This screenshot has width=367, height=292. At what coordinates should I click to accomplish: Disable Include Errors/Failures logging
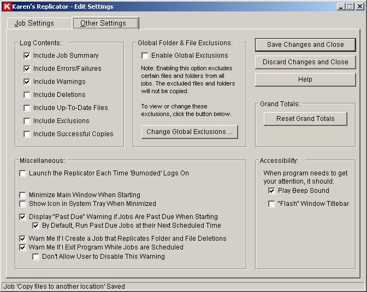tap(27, 69)
